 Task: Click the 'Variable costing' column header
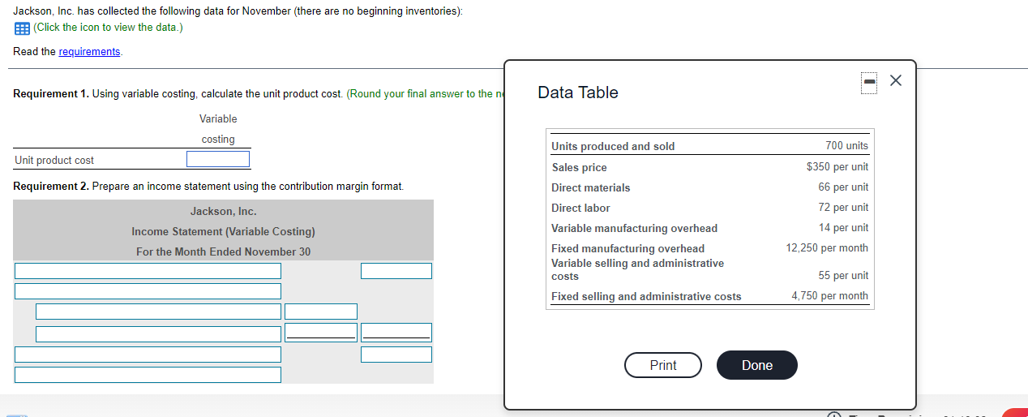218,129
